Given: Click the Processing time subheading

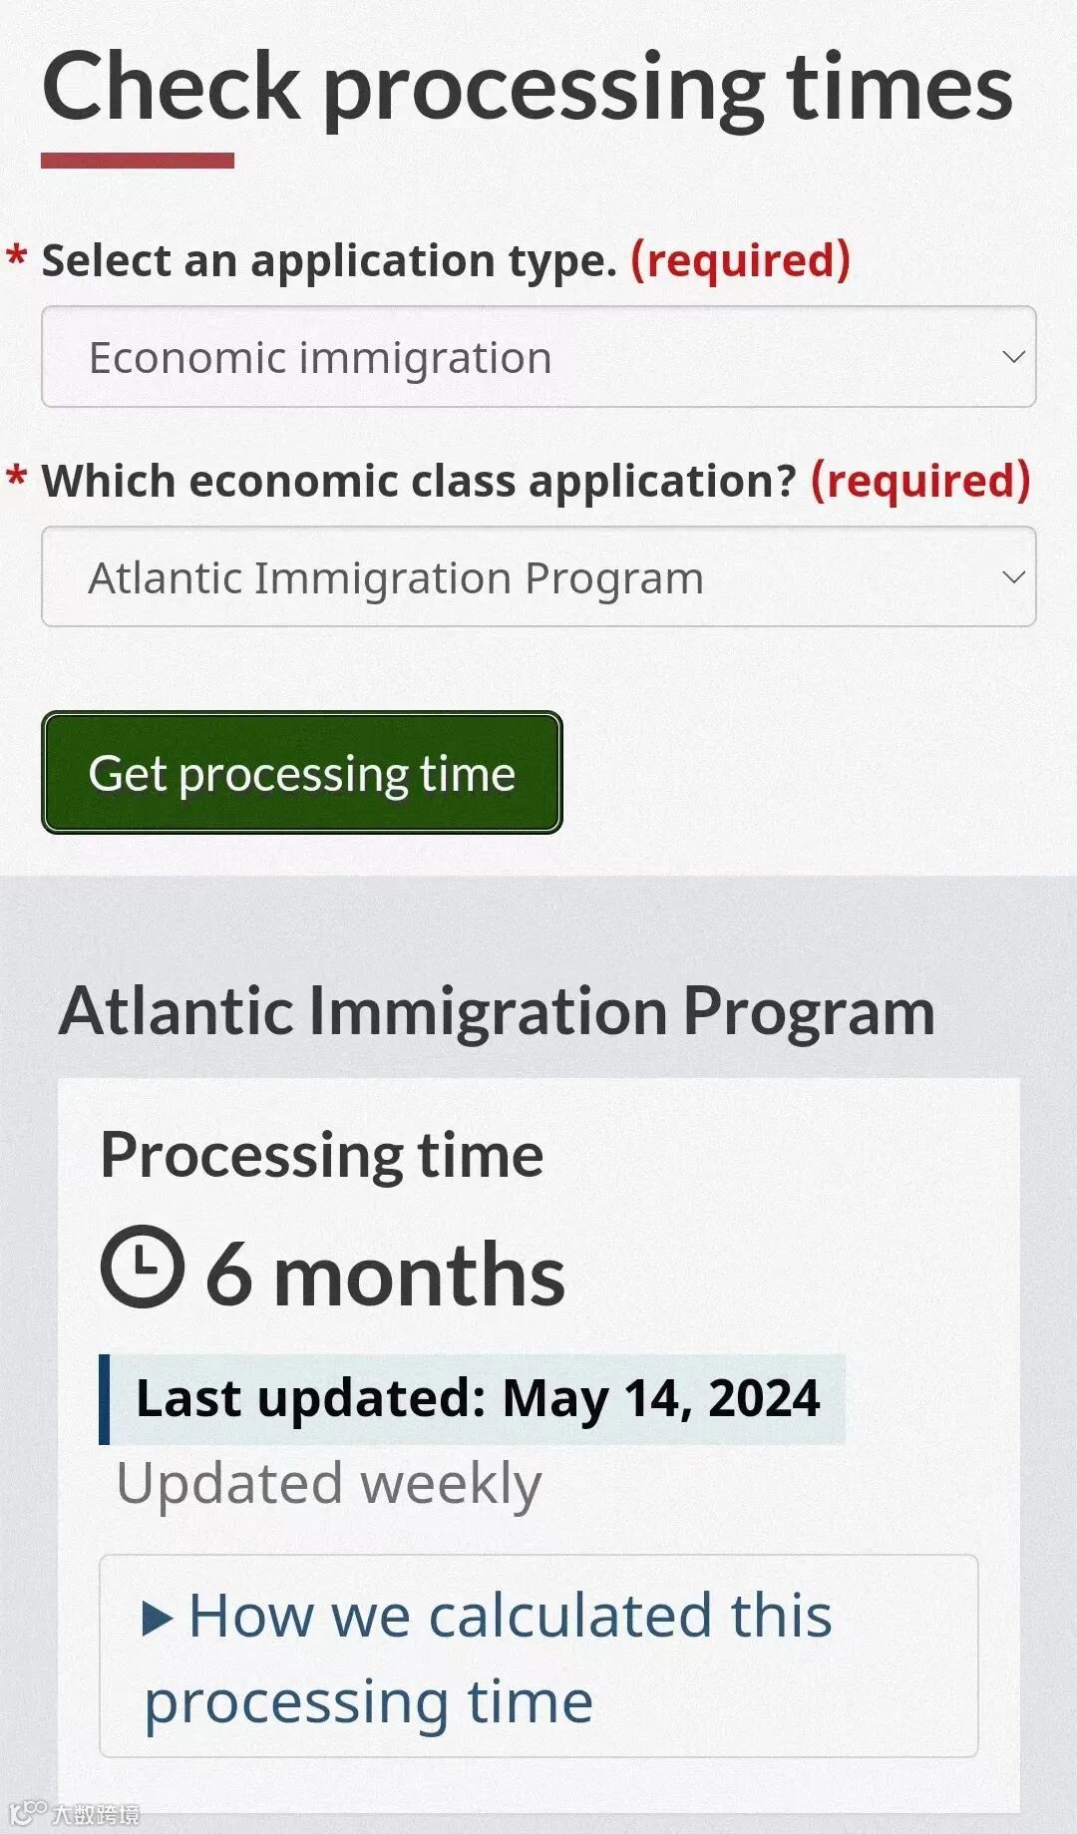Looking at the screenshot, I should (x=322, y=1155).
